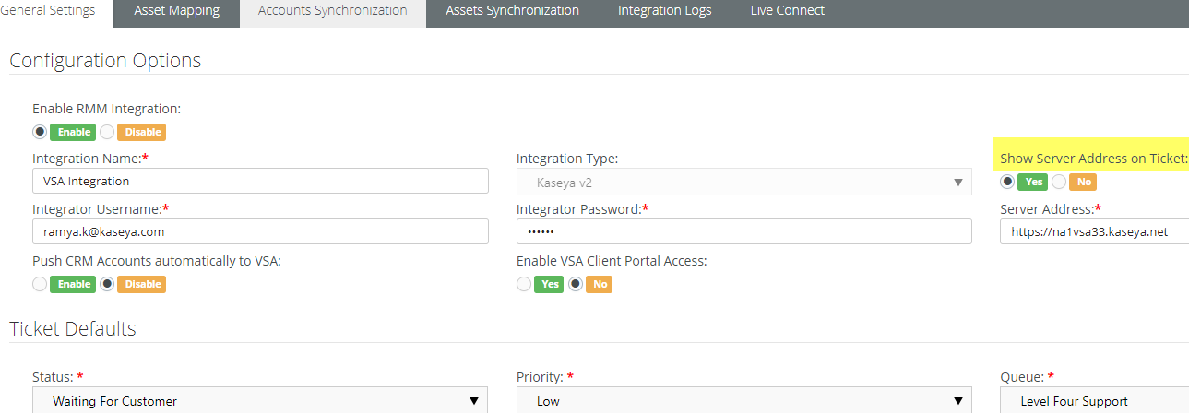Open the Queue dropdown showing Level Four Support
The image size is (1189, 413).
(x=1094, y=401)
